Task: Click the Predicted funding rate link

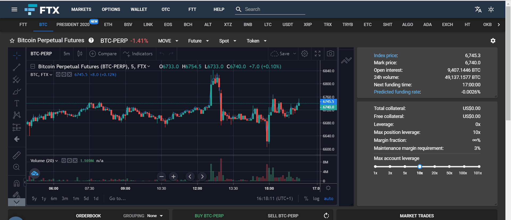Action: (x=397, y=92)
